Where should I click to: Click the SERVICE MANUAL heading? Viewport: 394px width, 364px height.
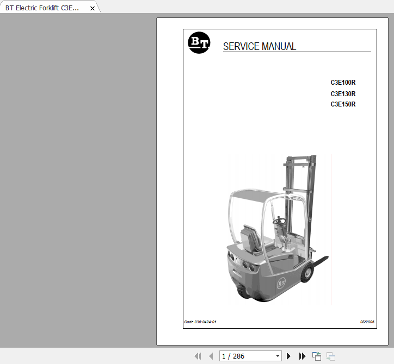tap(260, 46)
